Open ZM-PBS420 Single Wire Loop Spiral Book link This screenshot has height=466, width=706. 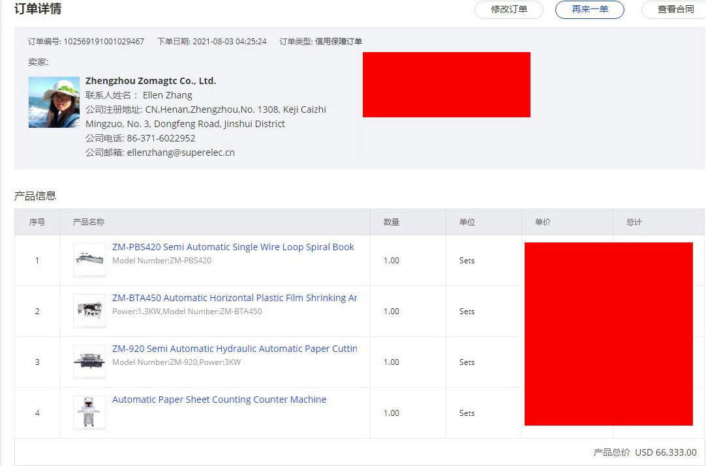[x=233, y=247]
